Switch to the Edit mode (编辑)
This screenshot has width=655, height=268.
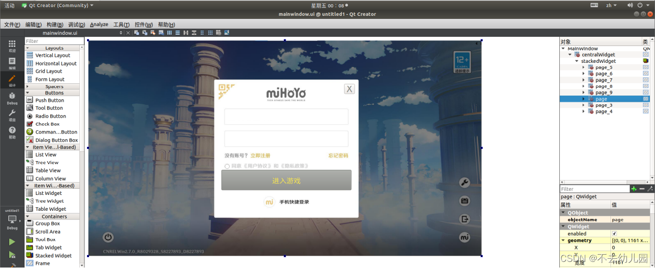(12, 63)
